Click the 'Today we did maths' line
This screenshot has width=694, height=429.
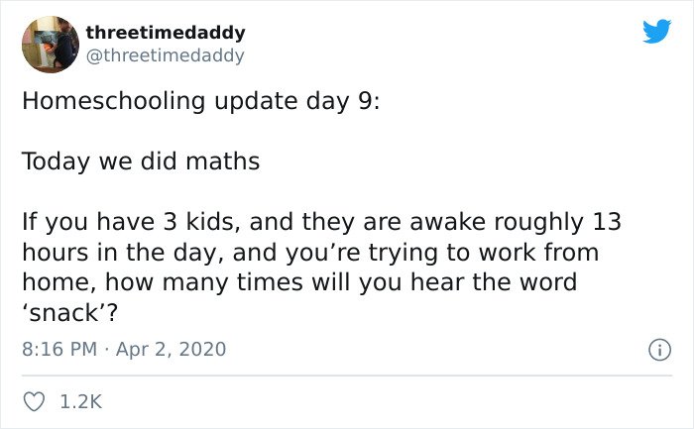tap(141, 161)
